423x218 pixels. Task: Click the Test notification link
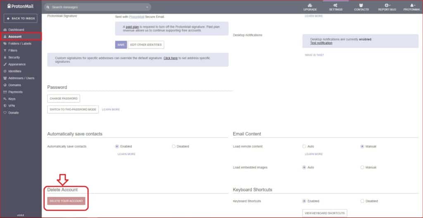[321, 43]
